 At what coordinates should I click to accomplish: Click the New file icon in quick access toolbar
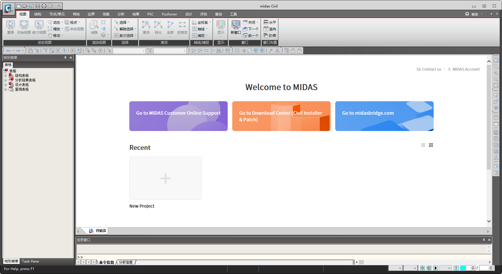coord(19,6)
